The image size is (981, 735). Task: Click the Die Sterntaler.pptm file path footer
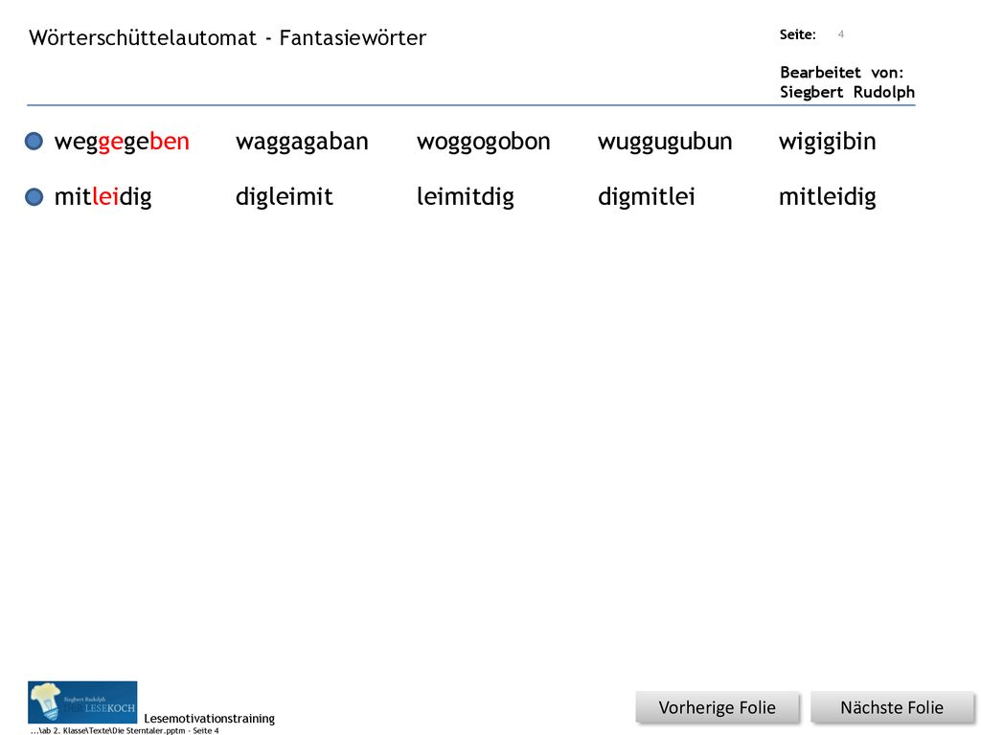point(125,730)
